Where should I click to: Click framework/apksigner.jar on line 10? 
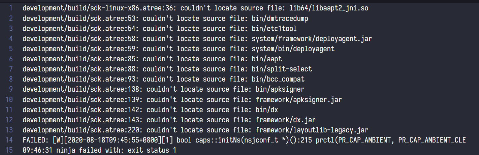(x=299, y=99)
